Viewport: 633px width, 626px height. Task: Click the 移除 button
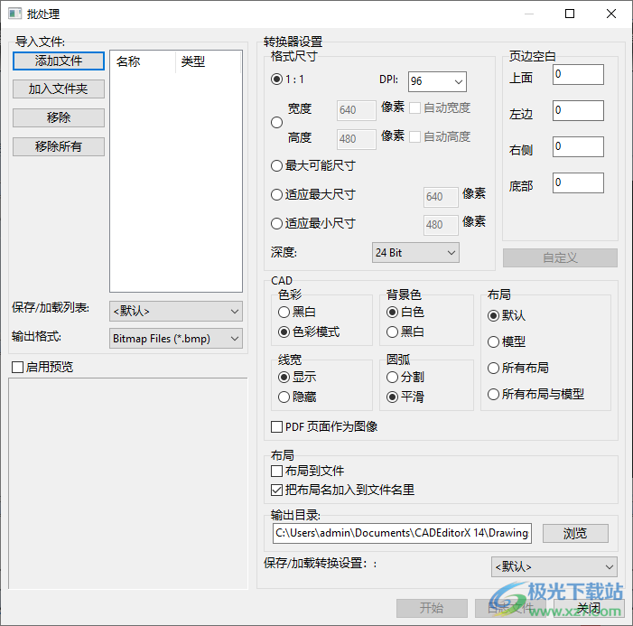pyautogui.click(x=59, y=117)
